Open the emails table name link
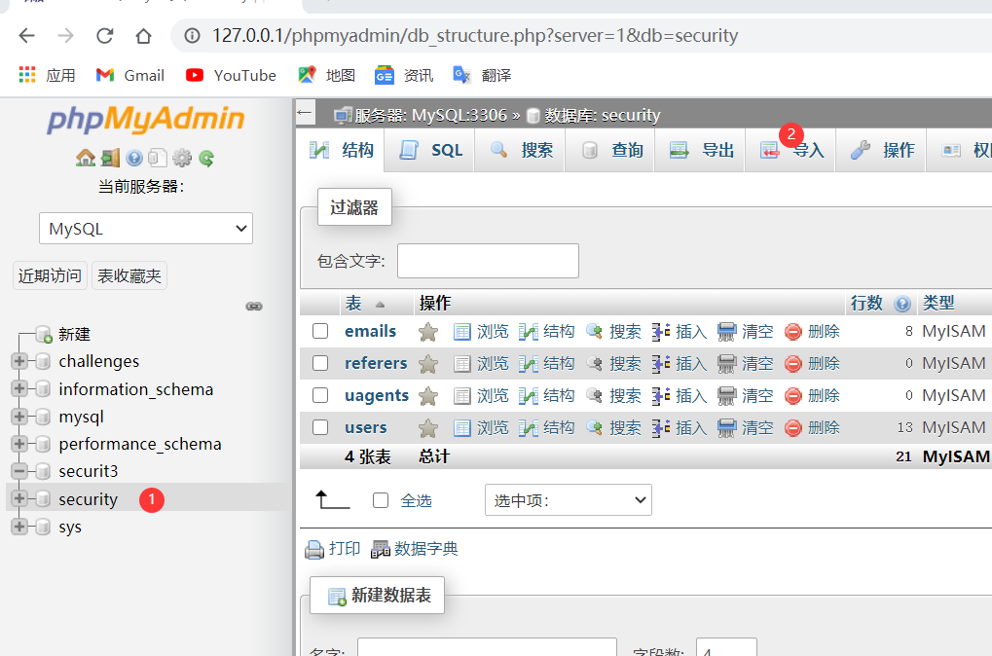The width and height of the screenshot is (992, 656). [370, 332]
